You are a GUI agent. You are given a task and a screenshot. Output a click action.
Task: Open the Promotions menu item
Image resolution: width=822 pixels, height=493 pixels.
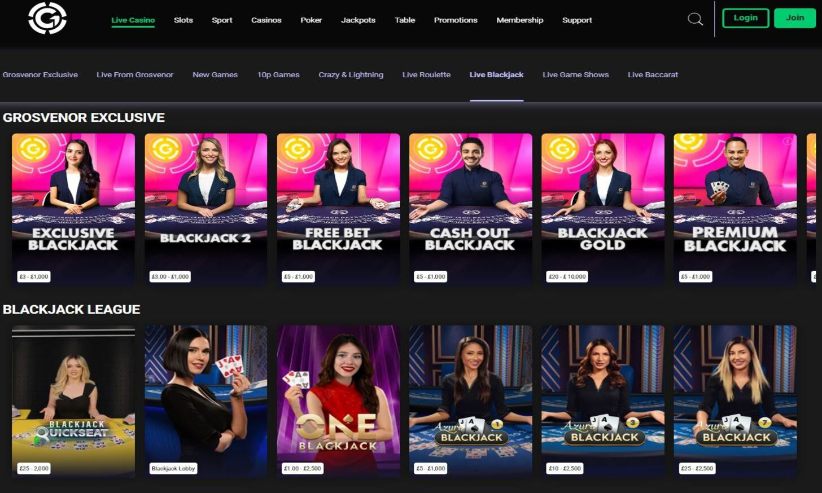[x=455, y=20]
